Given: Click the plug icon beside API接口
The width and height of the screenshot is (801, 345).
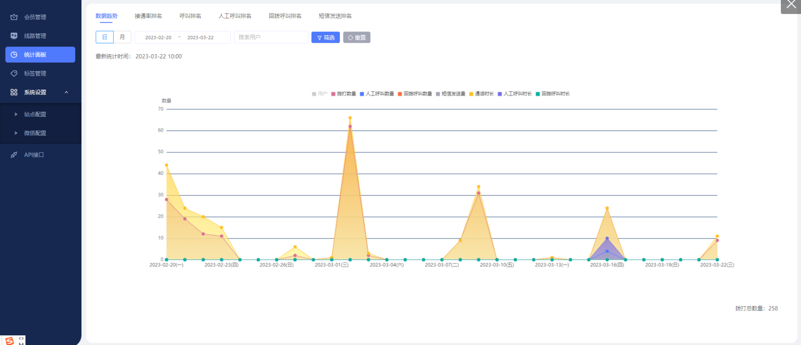Looking at the screenshot, I should (x=14, y=155).
